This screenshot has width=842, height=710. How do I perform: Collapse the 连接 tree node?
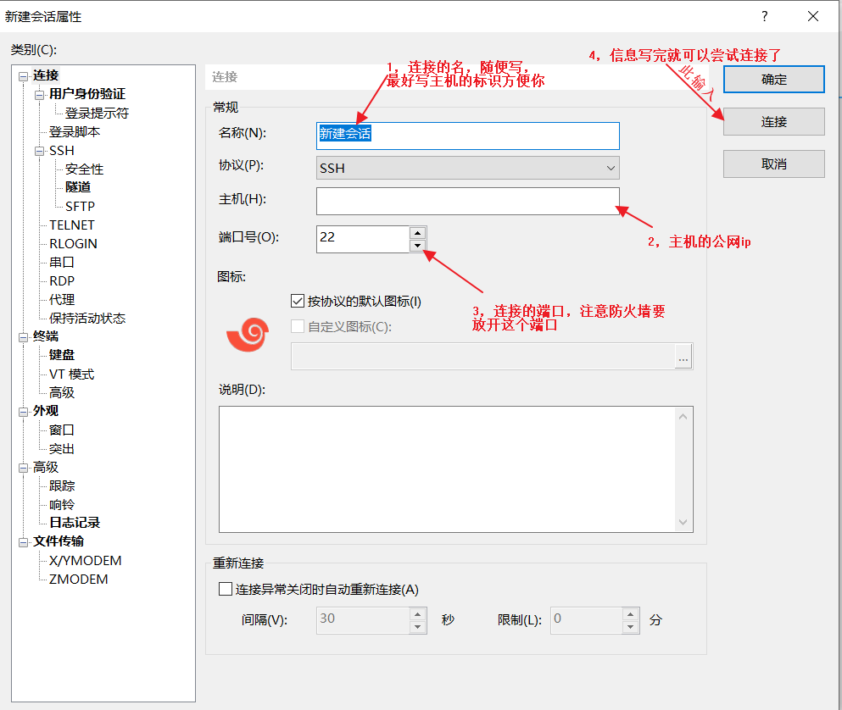point(23,76)
